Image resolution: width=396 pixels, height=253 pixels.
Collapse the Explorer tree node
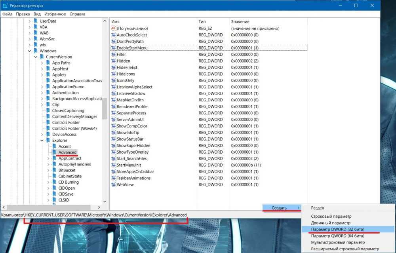point(42,141)
